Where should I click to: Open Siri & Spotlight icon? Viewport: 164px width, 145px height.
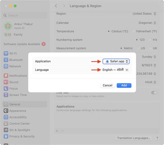(6, 130)
